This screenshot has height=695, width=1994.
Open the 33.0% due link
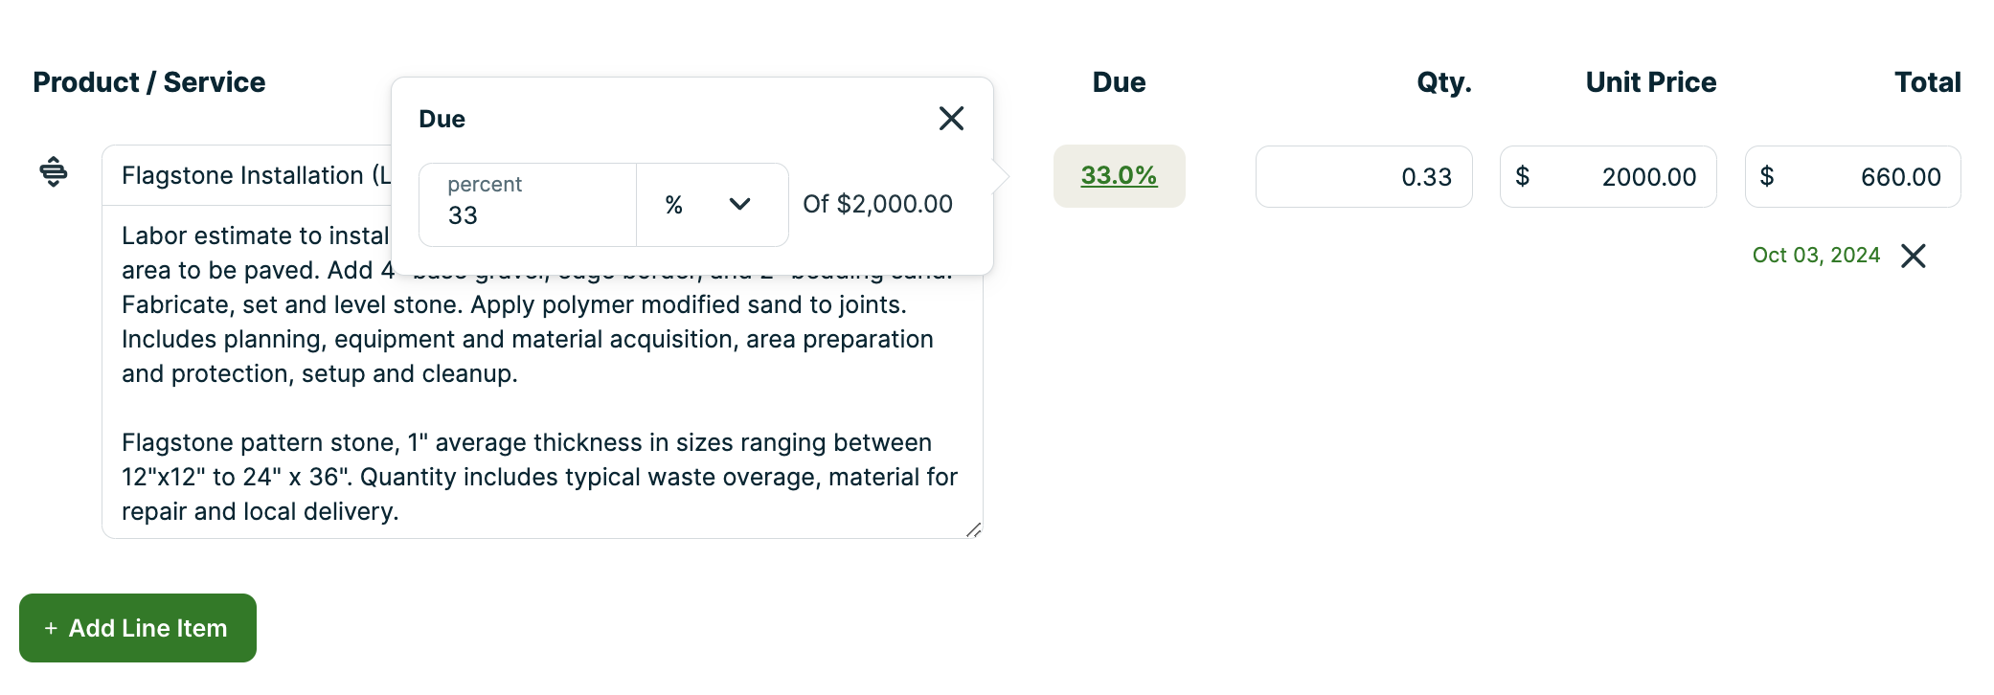point(1119,176)
